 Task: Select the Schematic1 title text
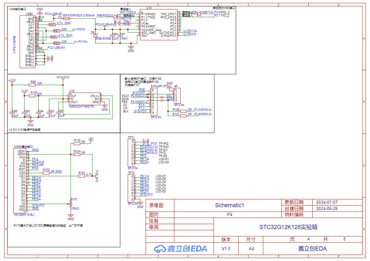(229, 205)
